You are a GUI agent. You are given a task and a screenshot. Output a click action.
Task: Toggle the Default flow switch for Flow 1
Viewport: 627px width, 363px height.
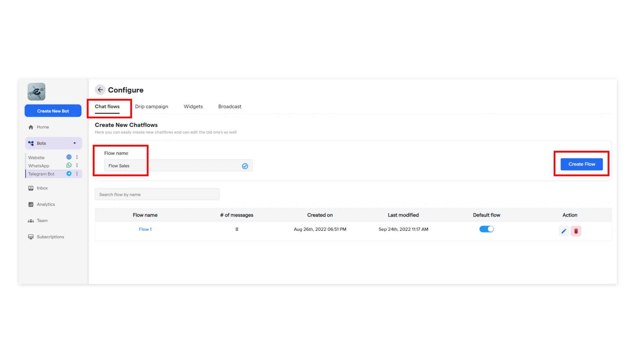click(487, 229)
